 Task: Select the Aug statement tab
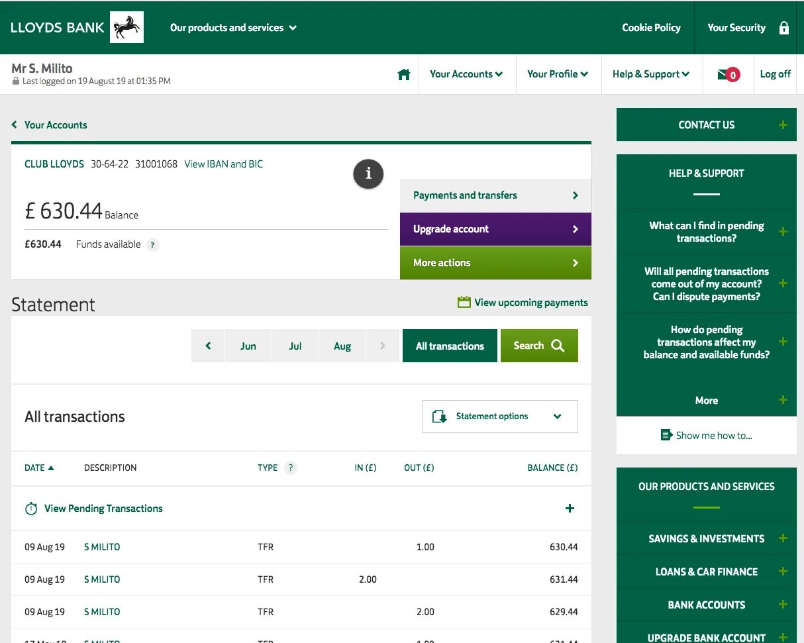pyautogui.click(x=342, y=346)
